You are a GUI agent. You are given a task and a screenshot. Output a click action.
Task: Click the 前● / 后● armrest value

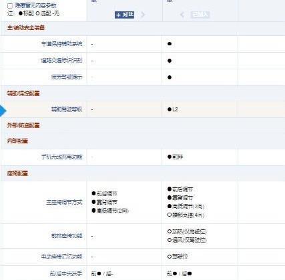[180, 273]
